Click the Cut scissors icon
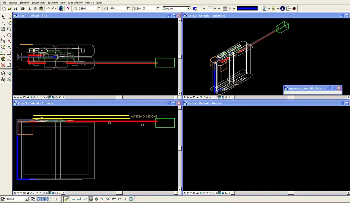 (x=29, y=9)
